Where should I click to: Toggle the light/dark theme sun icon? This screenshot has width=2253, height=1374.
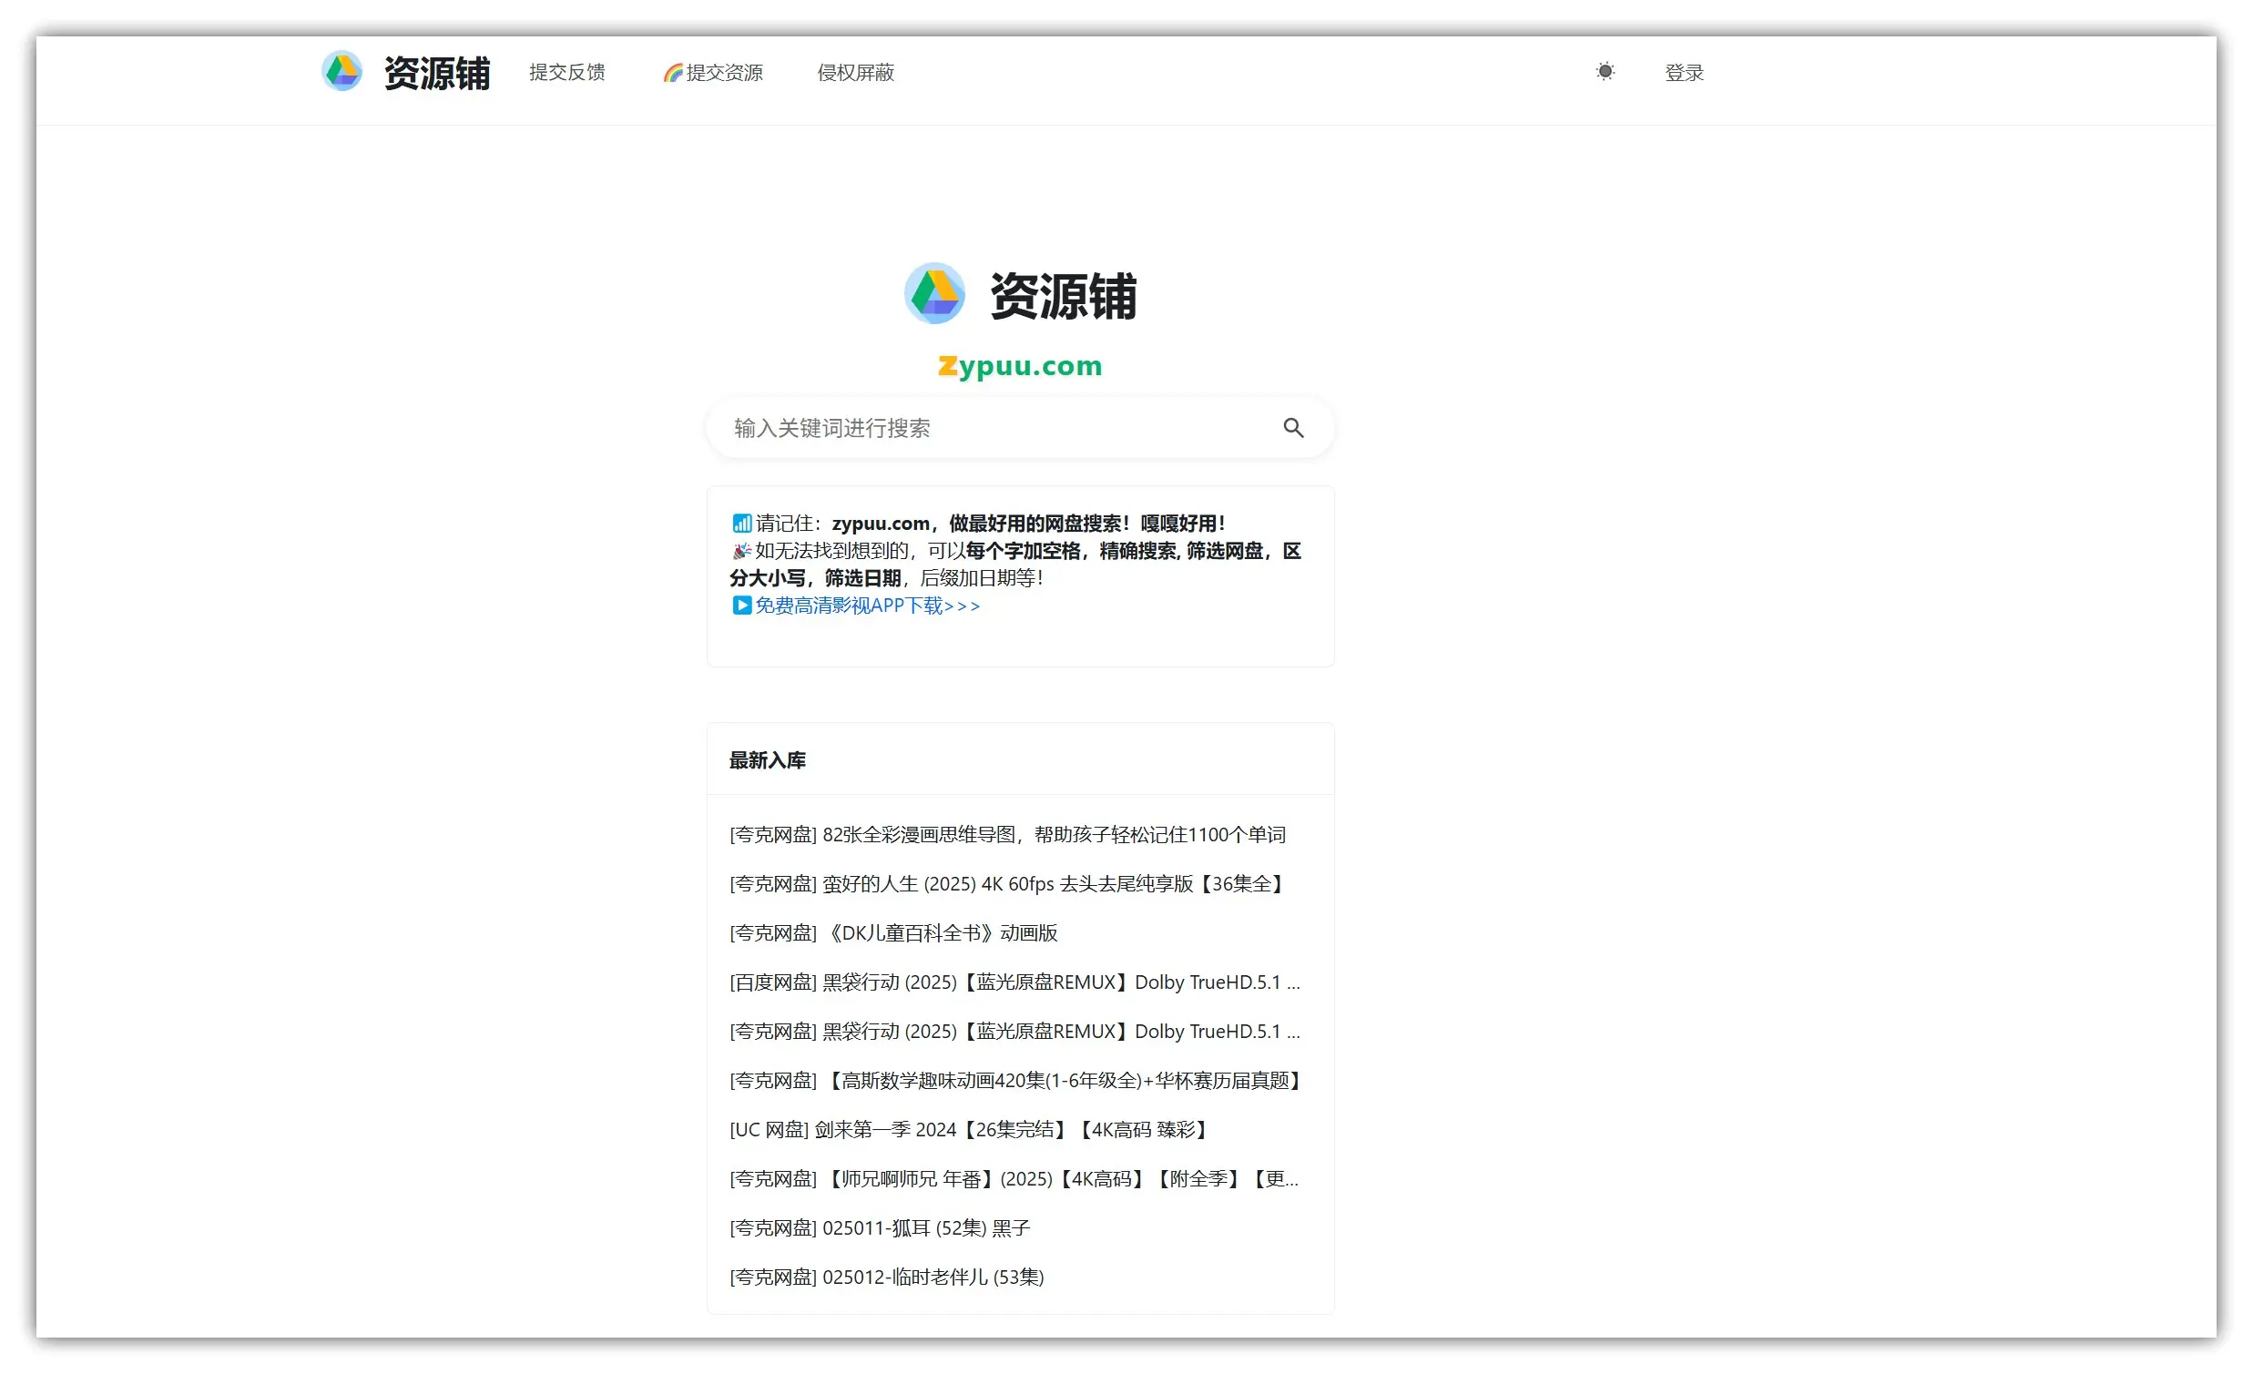[x=1605, y=71]
